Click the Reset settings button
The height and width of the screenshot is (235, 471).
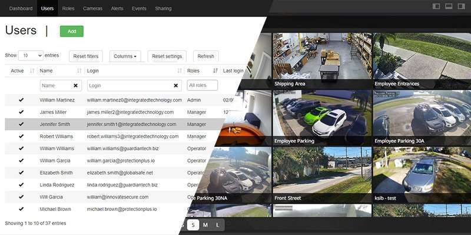tap(167, 56)
